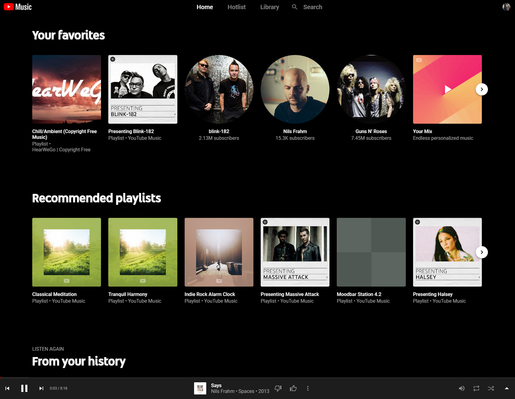The image size is (515, 399).
Task: Open the Library tab
Action: tap(269, 7)
